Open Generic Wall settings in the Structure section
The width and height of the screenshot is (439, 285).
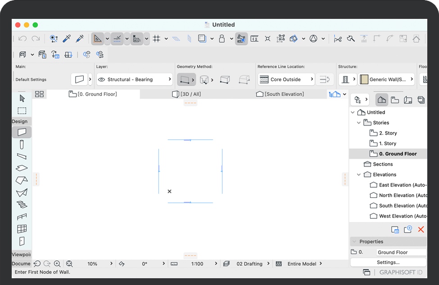(386, 79)
